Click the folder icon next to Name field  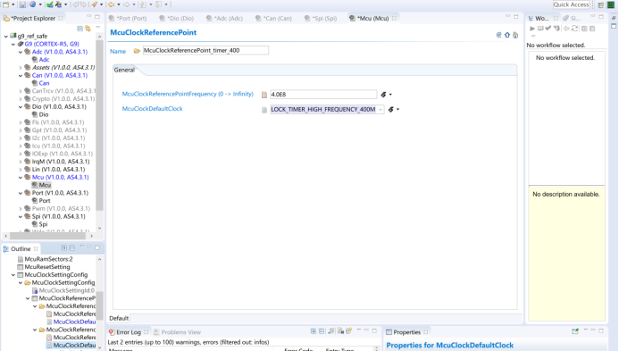tap(137, 51)
